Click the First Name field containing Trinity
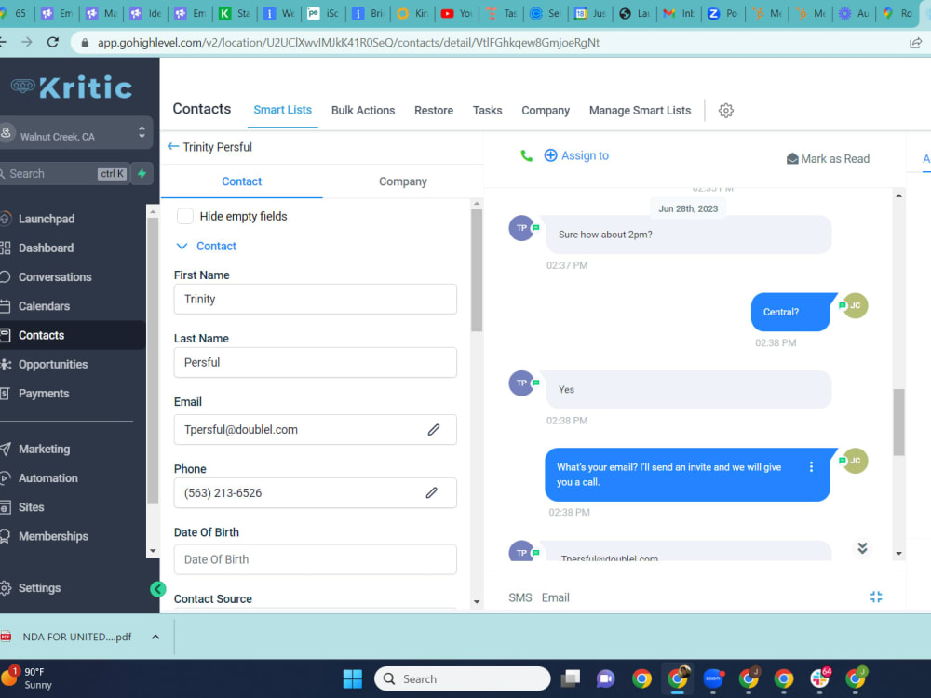 (x=316, y=299)
